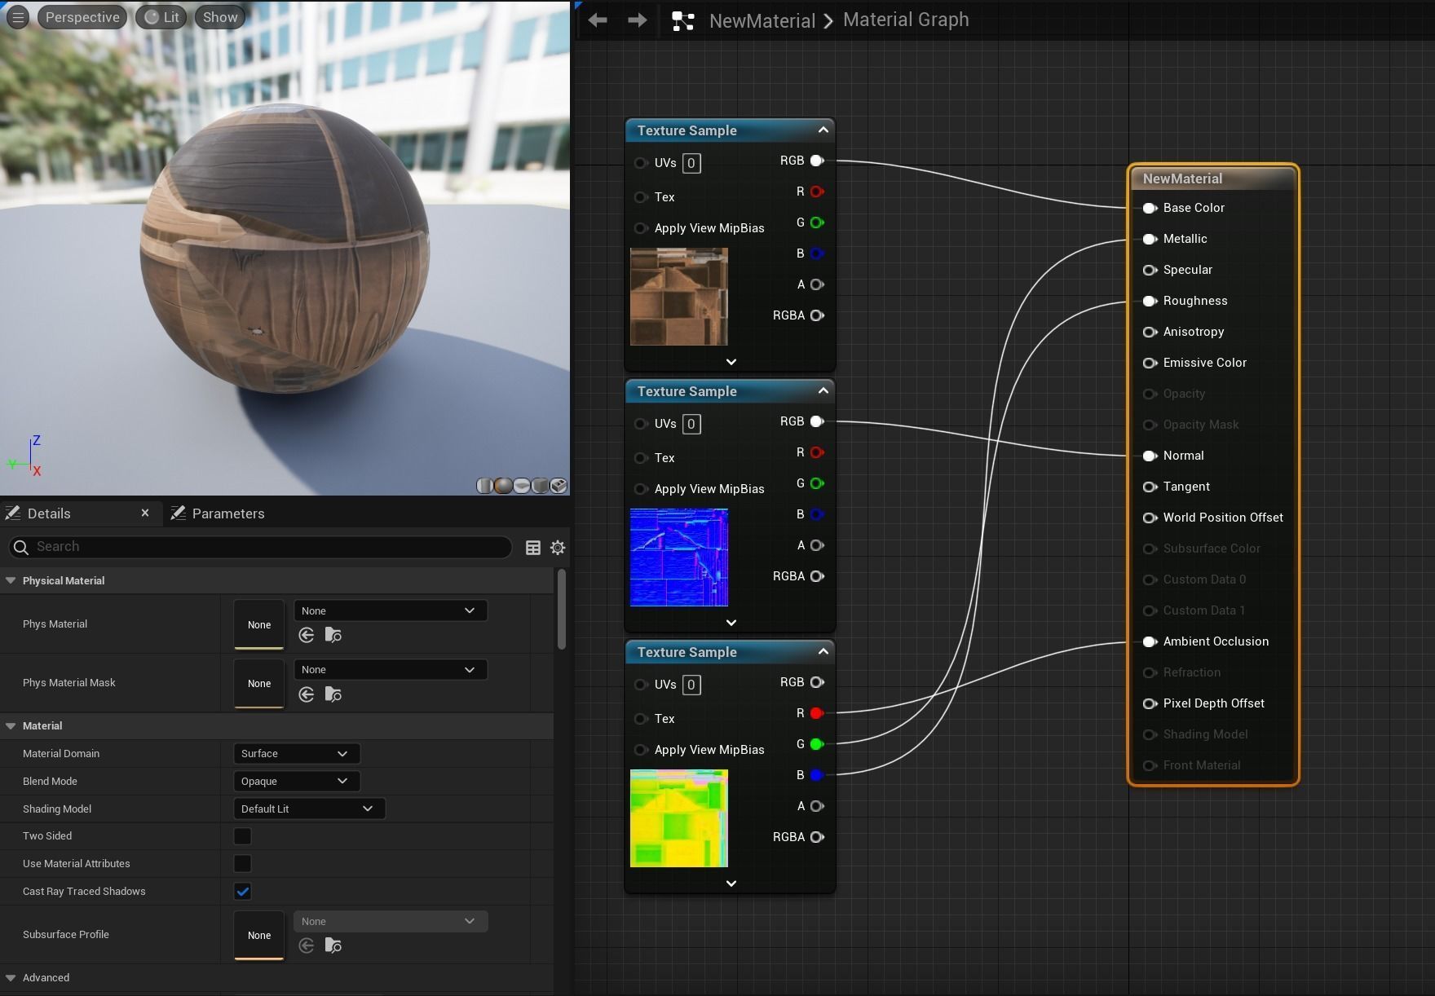The height and width of the screenshot is (996, 1435).
Task: Open the Phys Material asset dropdown
Action: click(390, 610)
